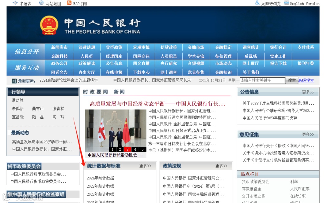Screen dimensions: 331x203
Task: Select slide 3 in the photo carousel
Action: pyautogui.click(x=127, y=149)
